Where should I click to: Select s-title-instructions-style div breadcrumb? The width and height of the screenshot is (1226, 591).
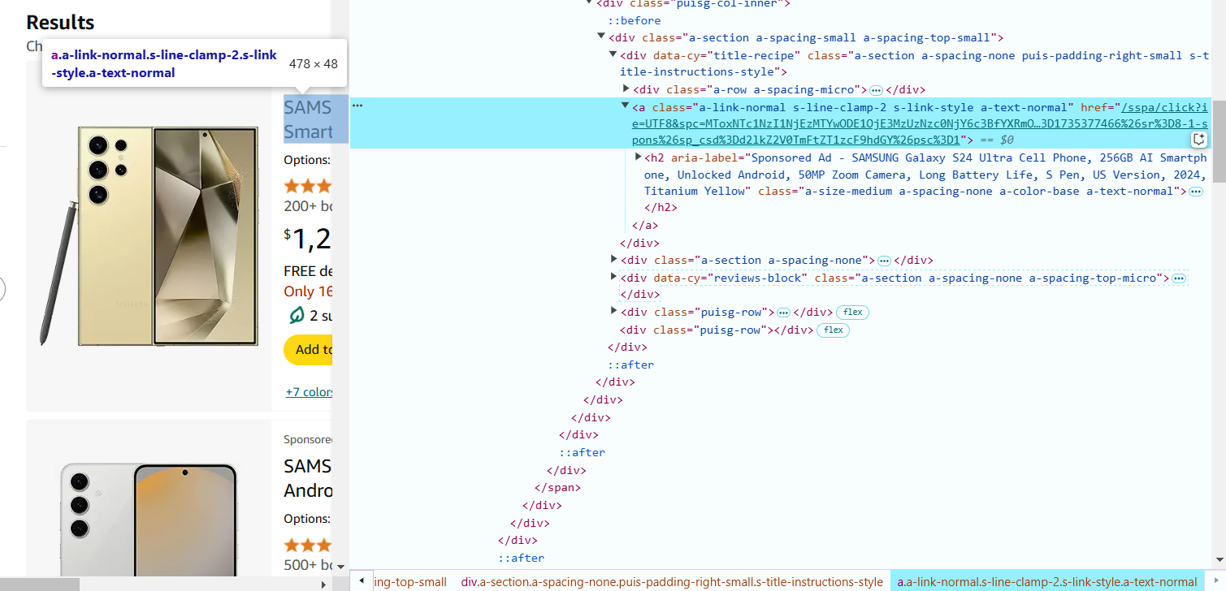[672, 582]
